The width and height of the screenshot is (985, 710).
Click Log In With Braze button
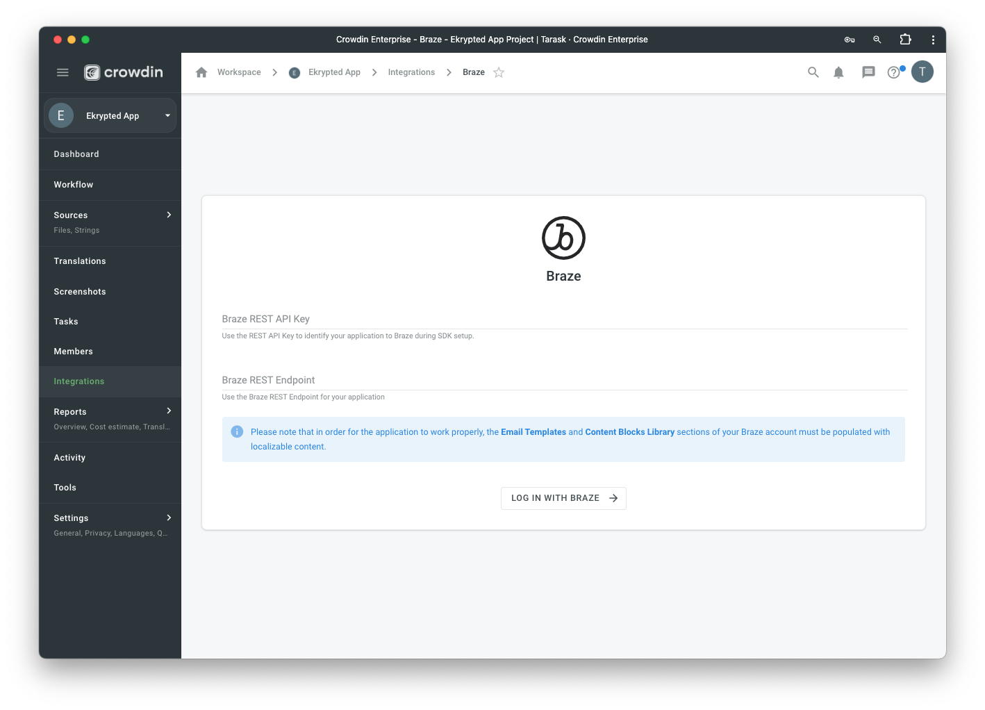point(563,498)
